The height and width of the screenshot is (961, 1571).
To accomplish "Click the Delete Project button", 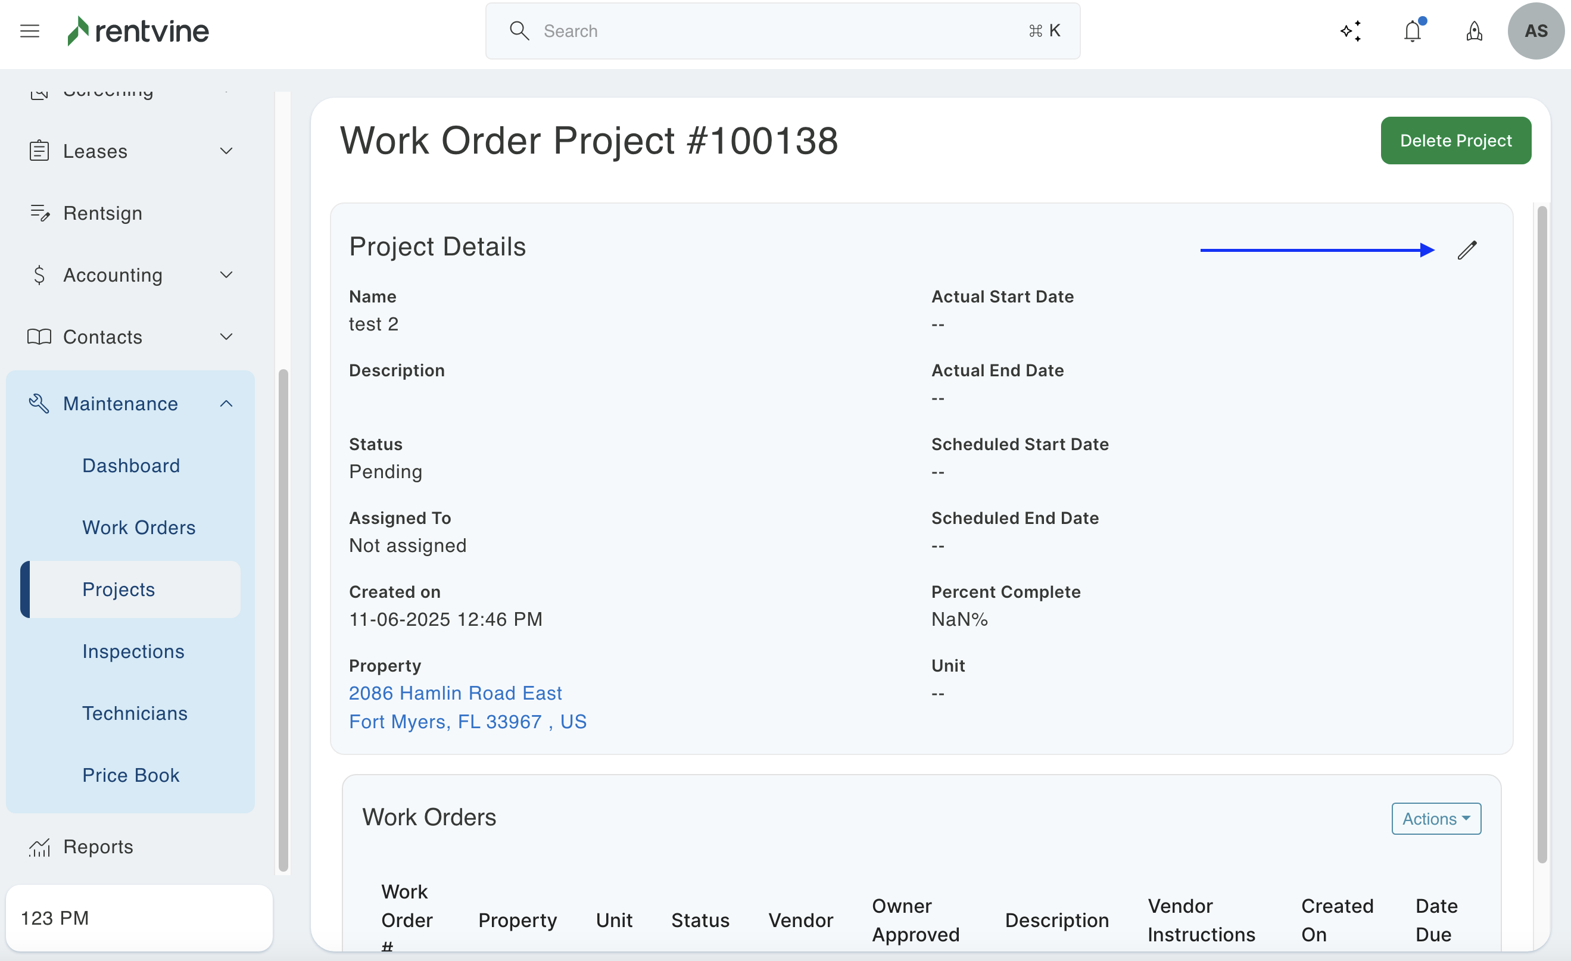I will [1455, 140].
